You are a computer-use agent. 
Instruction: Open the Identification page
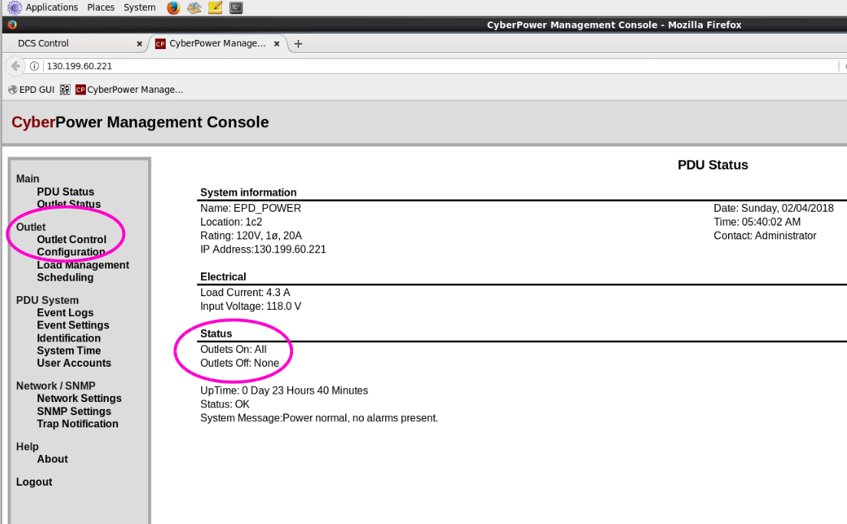[68, 338]
